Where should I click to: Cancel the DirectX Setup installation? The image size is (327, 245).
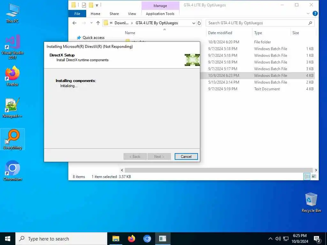[x=186, y=156]
